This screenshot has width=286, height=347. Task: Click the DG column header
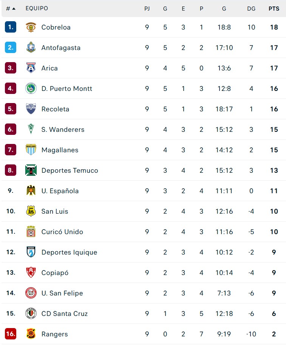tap(251, 8)
